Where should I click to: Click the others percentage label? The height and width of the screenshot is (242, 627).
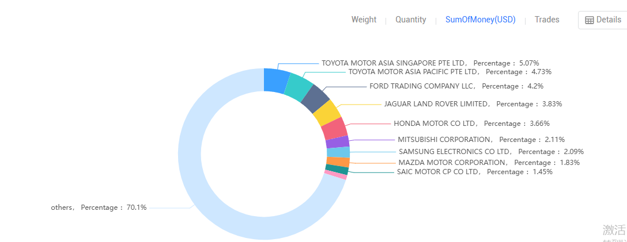(x=99, y=208)
